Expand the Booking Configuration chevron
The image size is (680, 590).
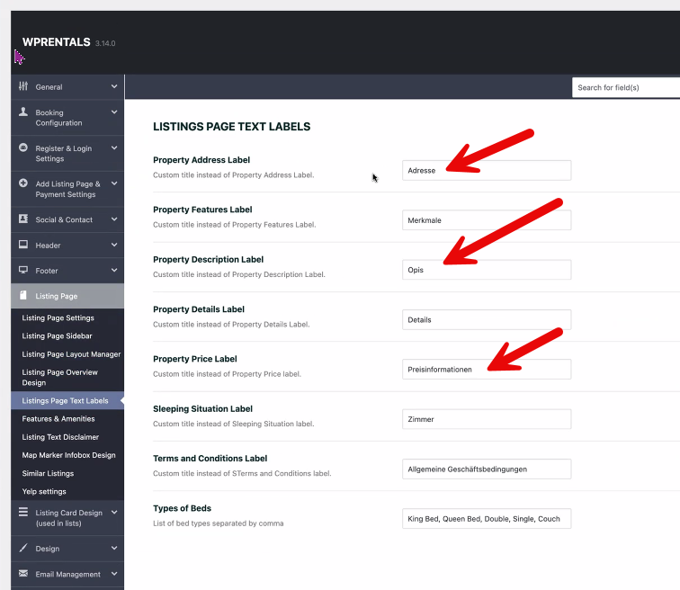(114, 112)
